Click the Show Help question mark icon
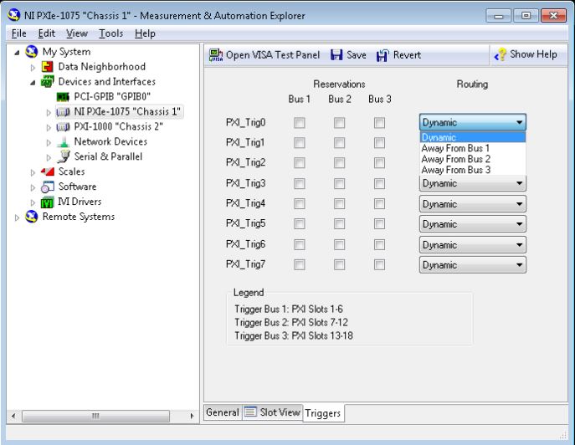 pos(501,54)
